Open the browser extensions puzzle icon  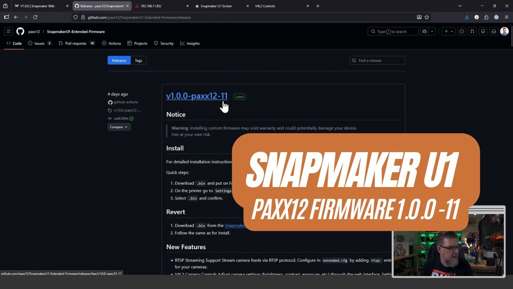tap(487, 17)
